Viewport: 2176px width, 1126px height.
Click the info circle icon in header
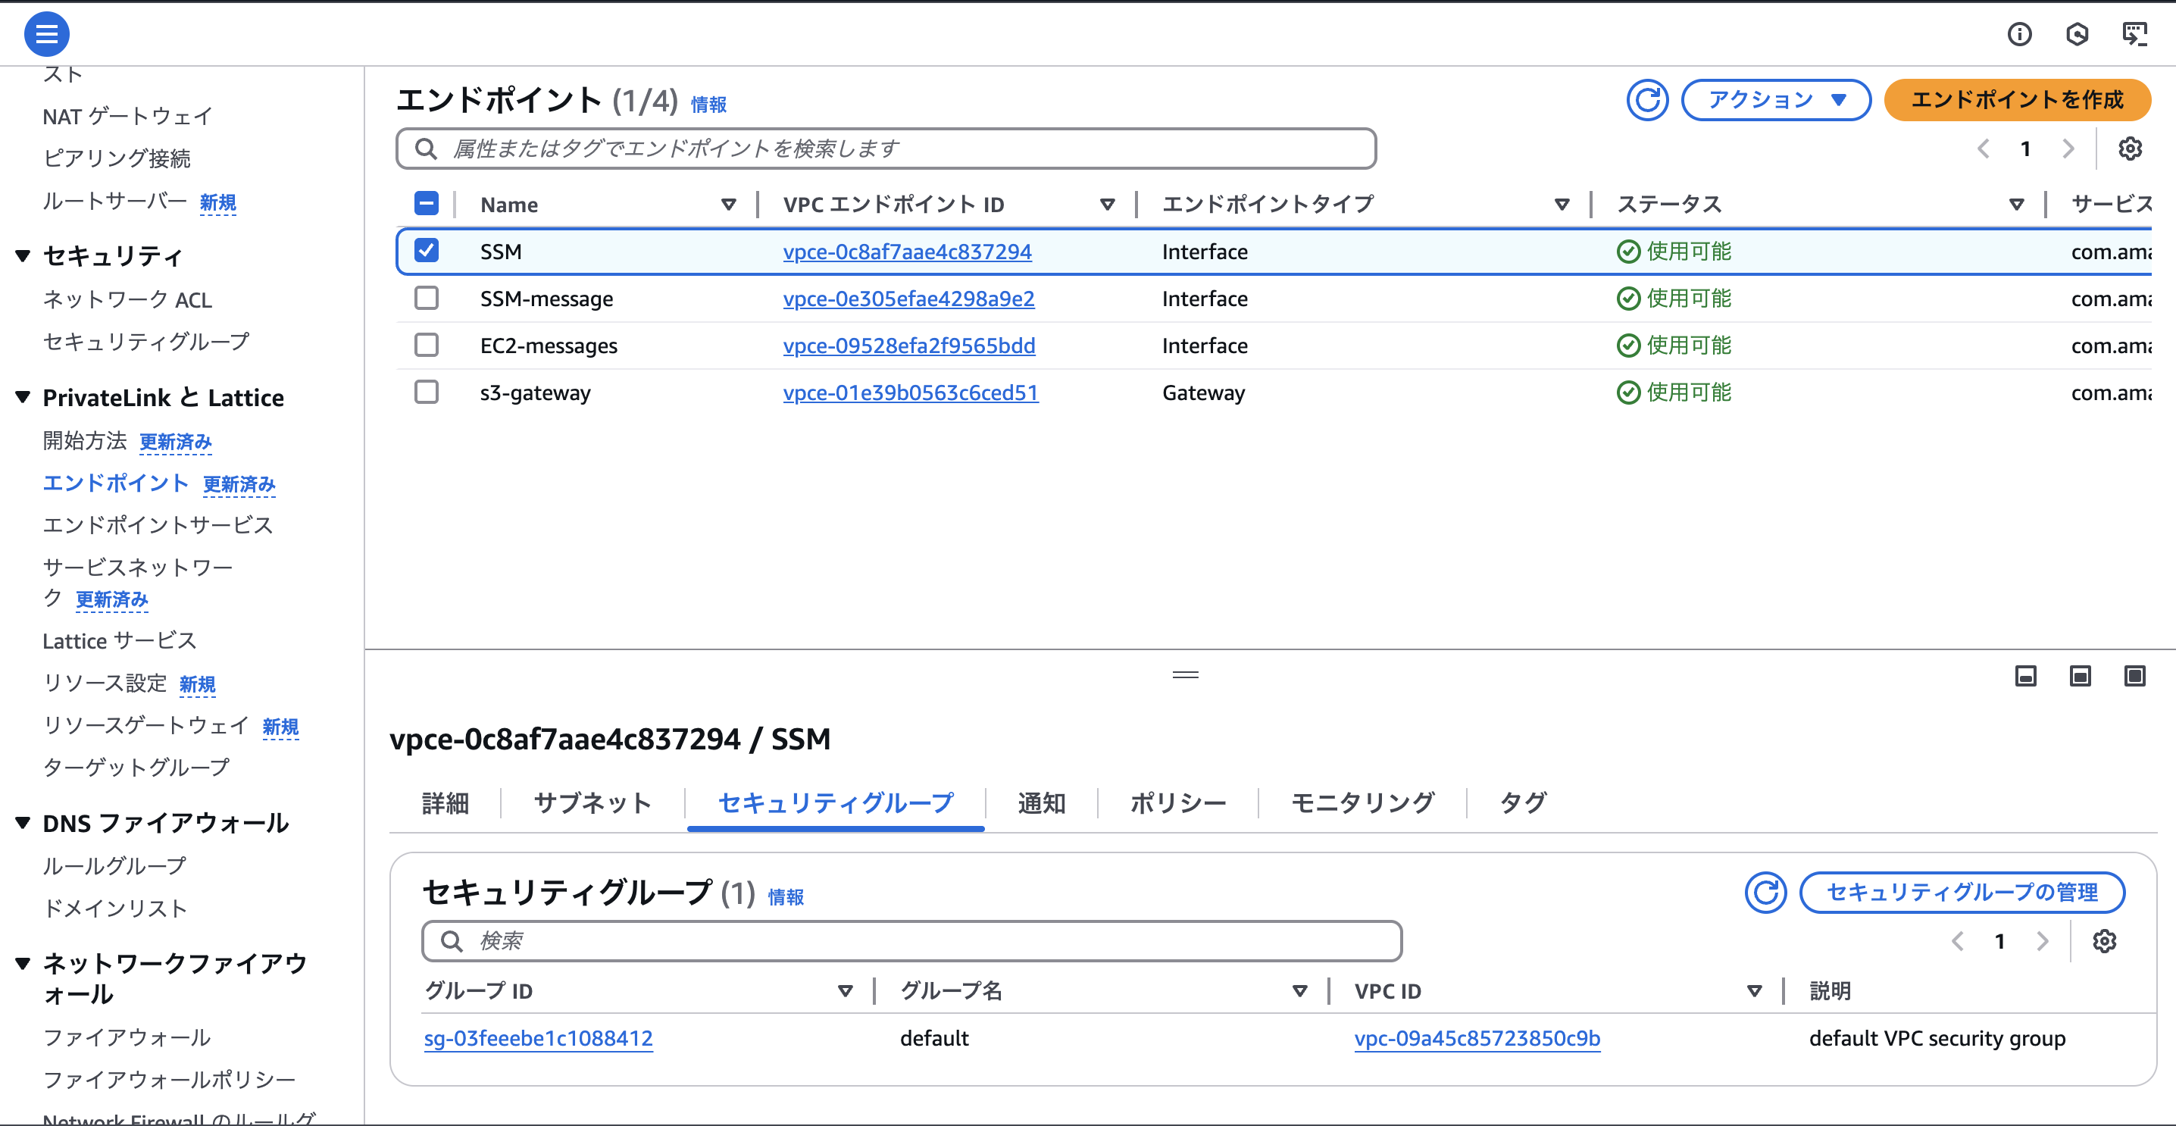2019,34
